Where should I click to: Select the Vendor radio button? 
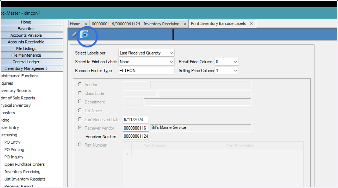[80, 84]
